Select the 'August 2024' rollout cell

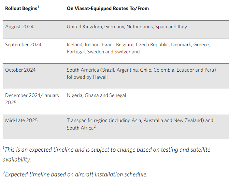tap(19, 27)
